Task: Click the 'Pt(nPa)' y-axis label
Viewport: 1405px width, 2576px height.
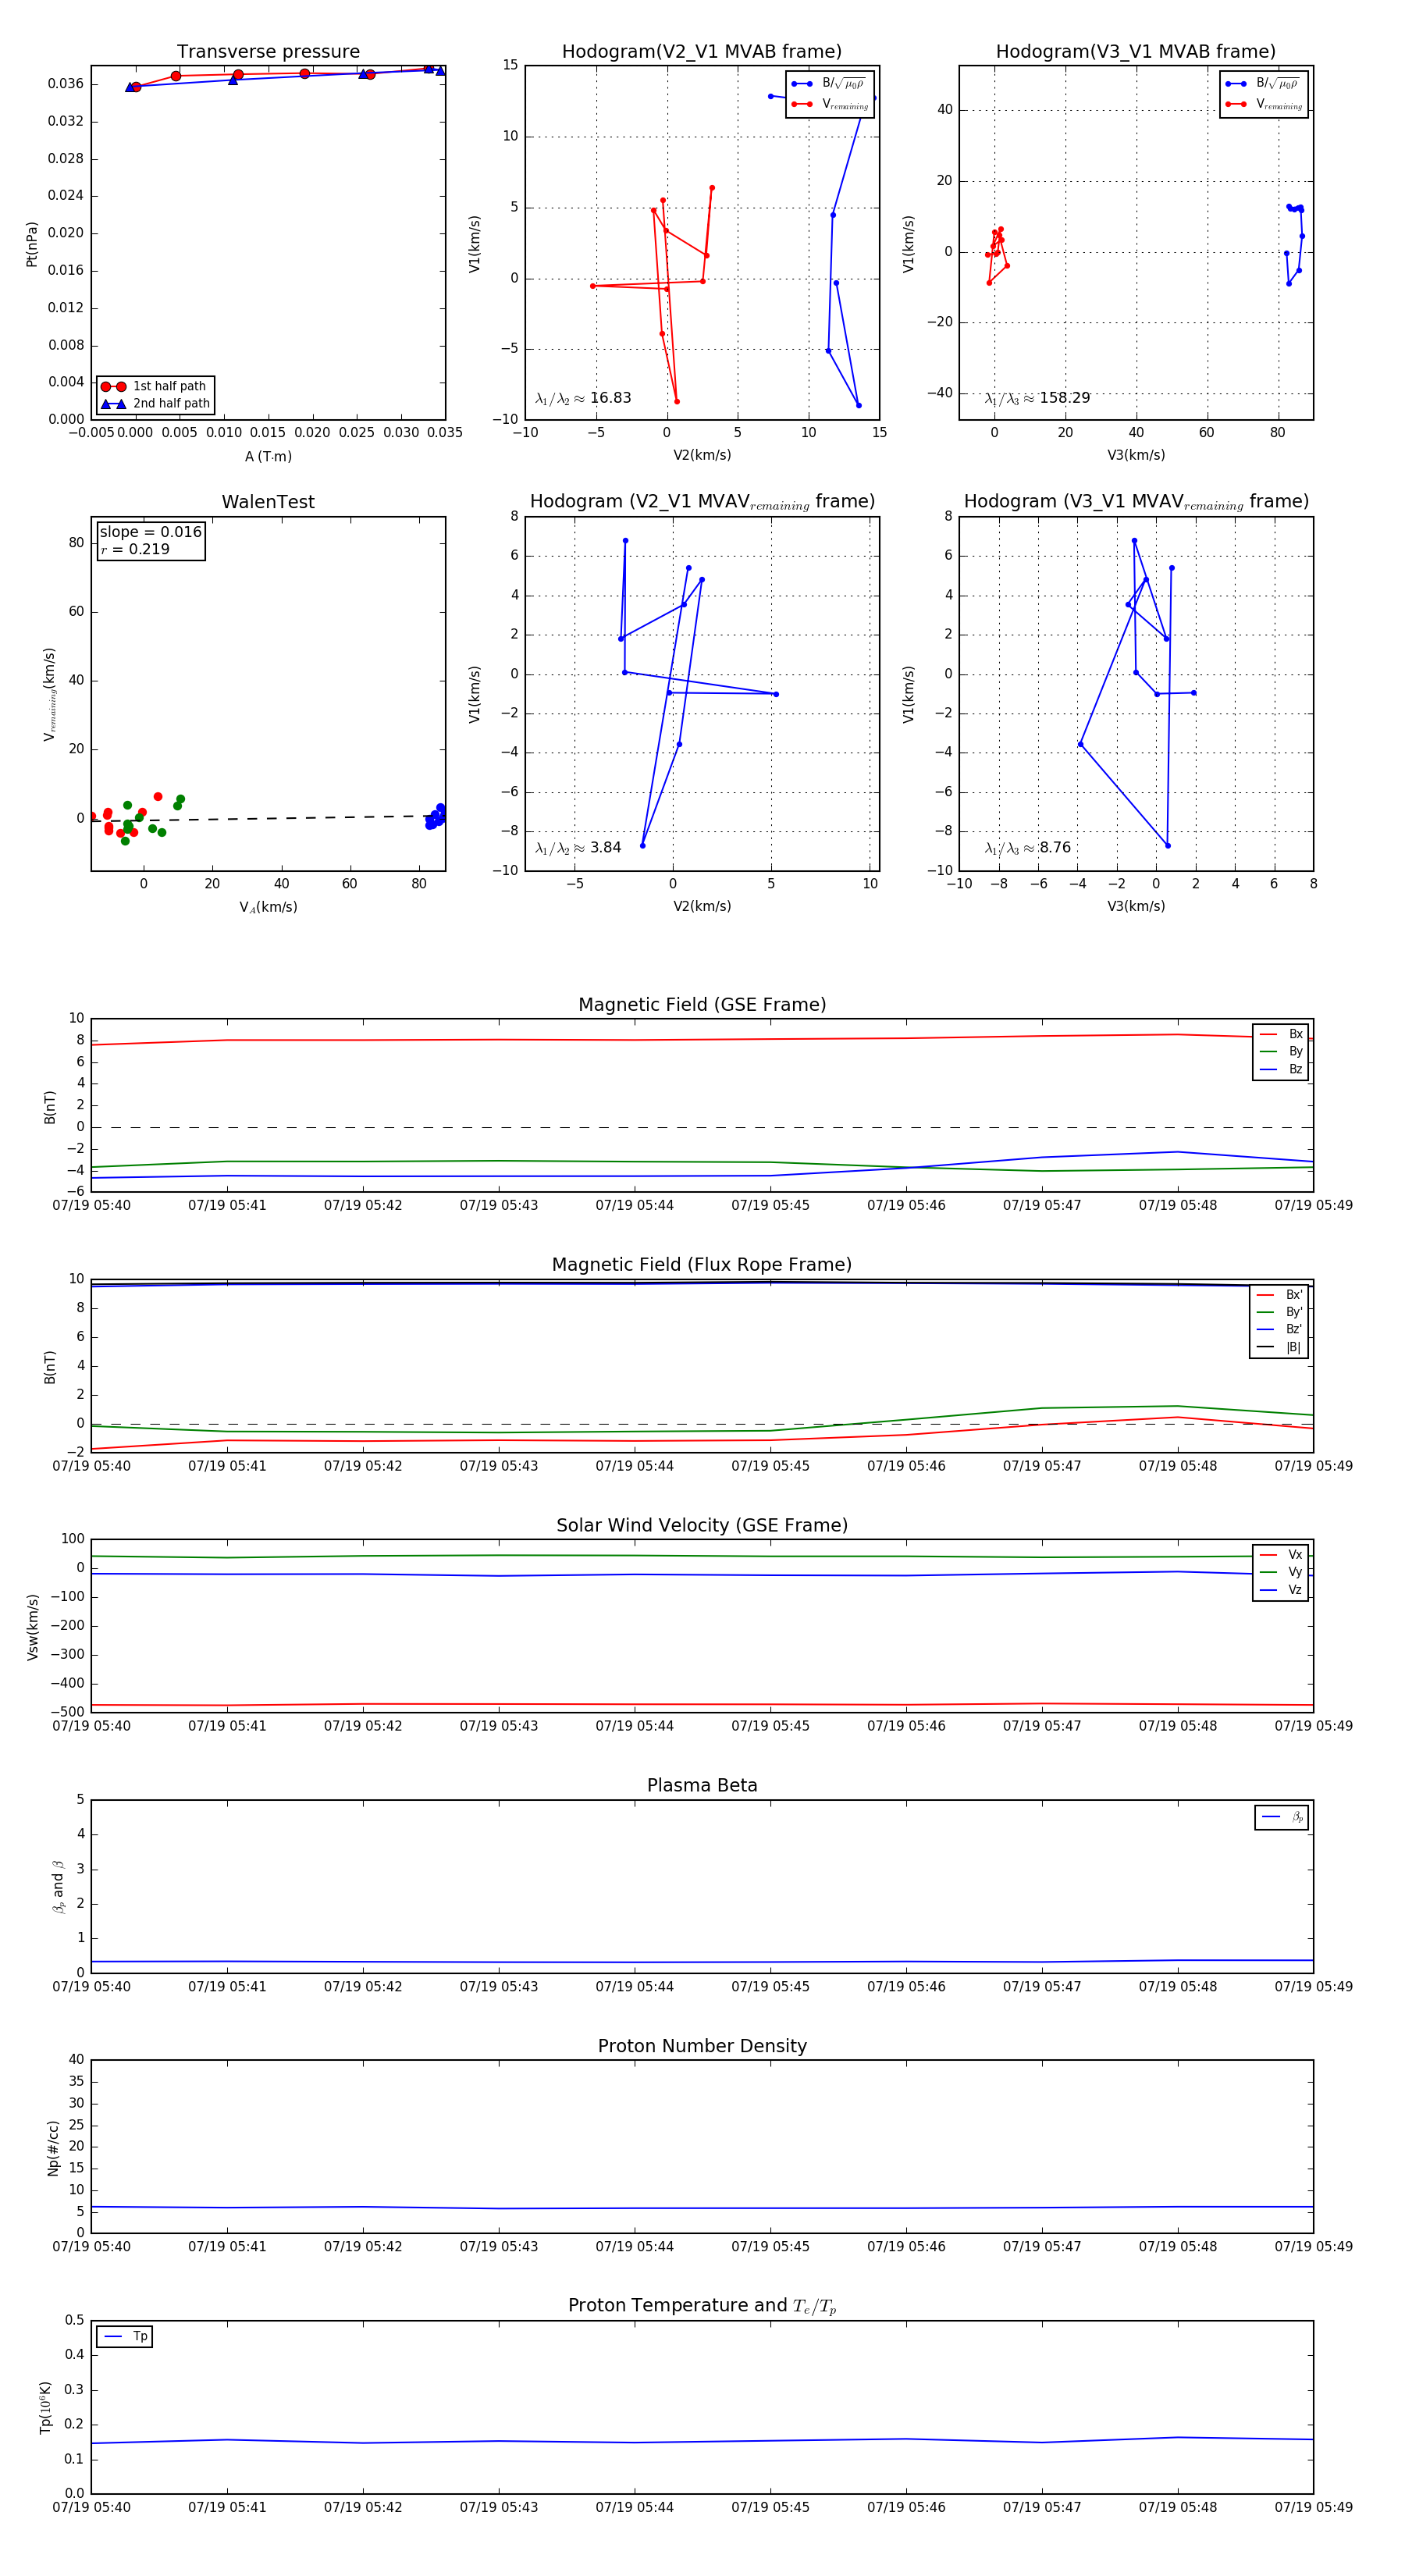Action: coord(31,244)
